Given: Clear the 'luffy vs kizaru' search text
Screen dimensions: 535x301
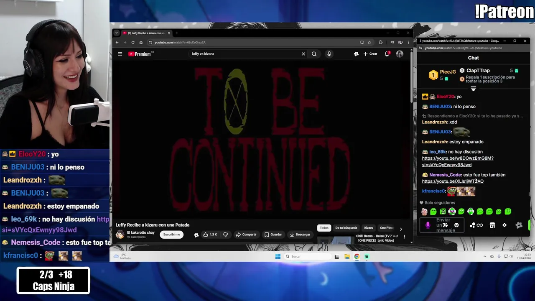Looking at the screenshot, I should click(303, 54).
